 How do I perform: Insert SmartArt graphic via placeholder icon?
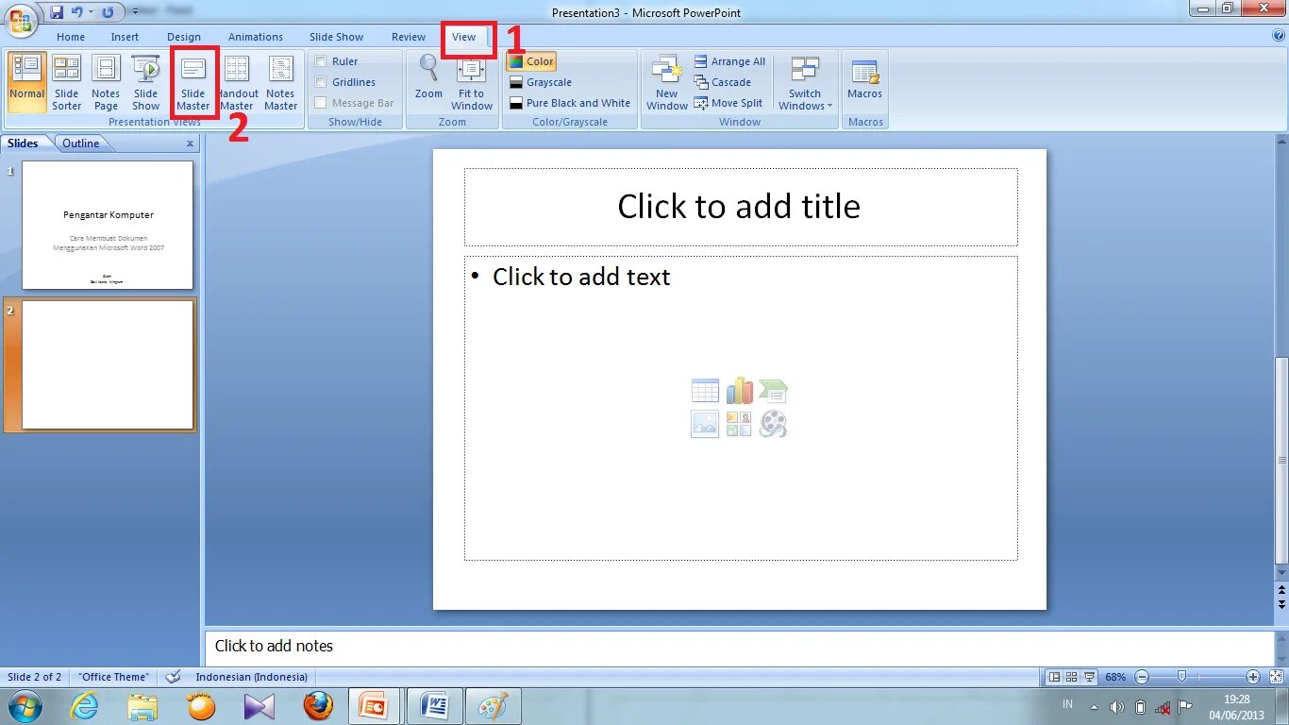pos(773,391)
